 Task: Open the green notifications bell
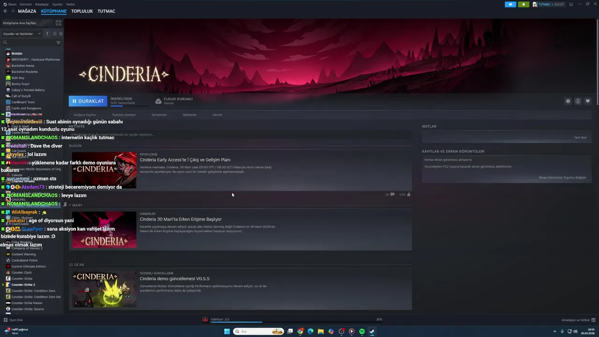pyautogui.click(x=523, y=4)
